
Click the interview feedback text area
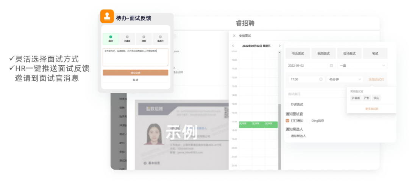click(135, 57)
